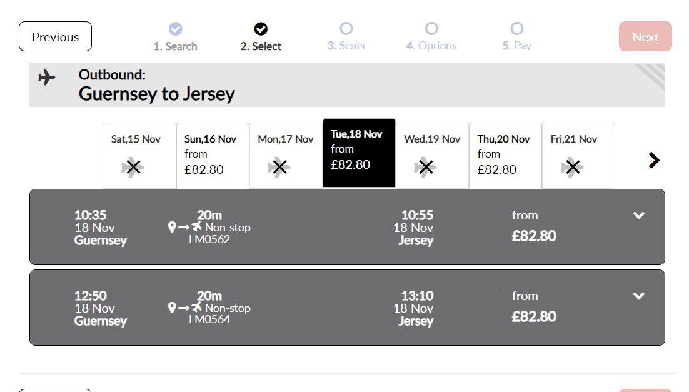689x392 pixels.
Task: Select the Thu,20 Nov date tab
Action: point(505,156)
